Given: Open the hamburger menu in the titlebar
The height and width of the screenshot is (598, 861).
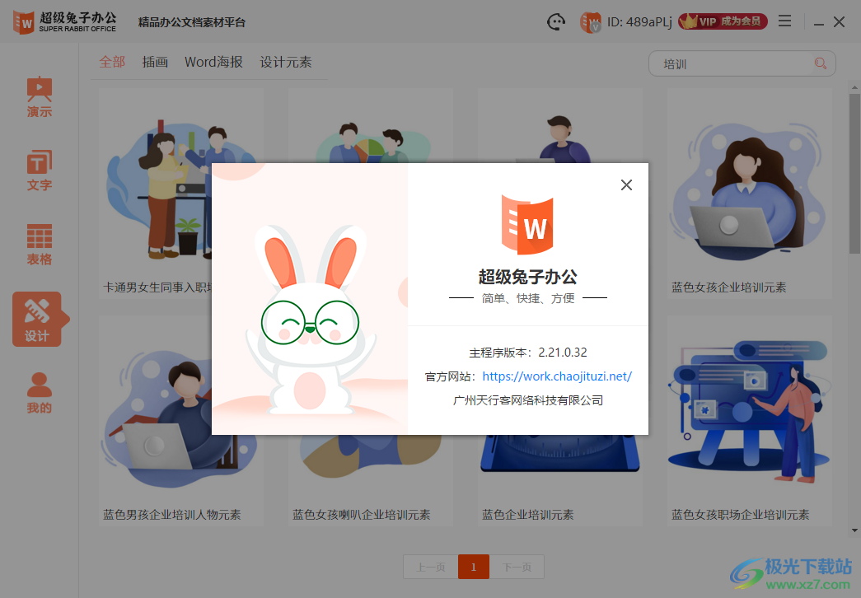Looking at the screenshot, I should pos(784,21).
